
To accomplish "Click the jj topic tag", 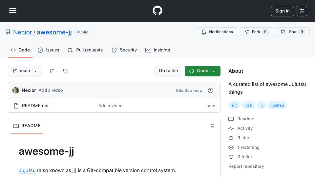I will point(262,105).
